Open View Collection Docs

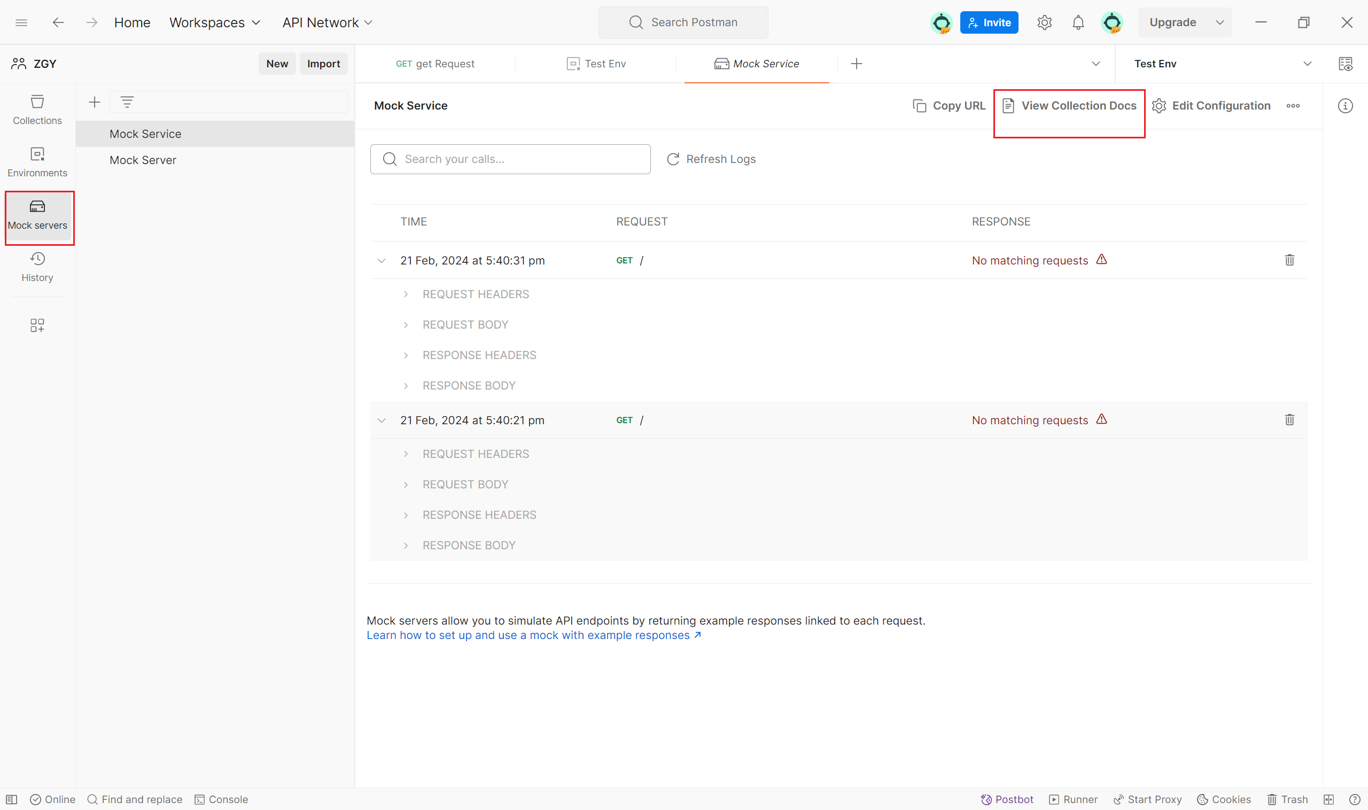[1069, 106]
